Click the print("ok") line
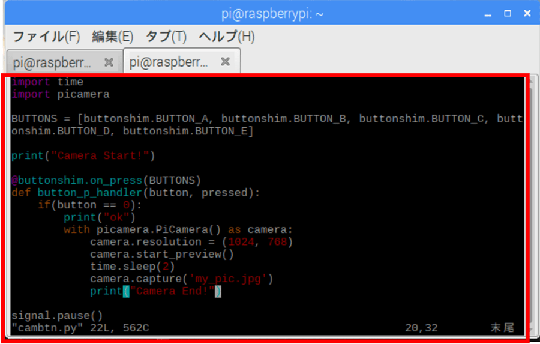Viewport: 540px width, 344px height. pyautogui.click(x=100, y=217)
